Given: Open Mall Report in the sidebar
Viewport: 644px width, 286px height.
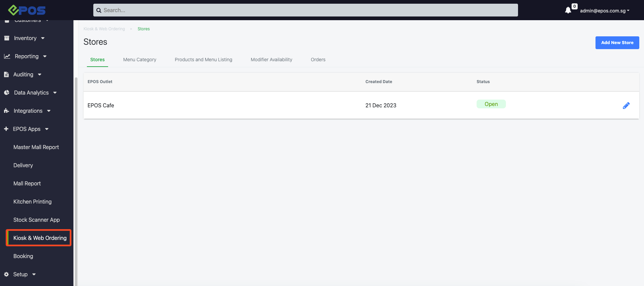Looking at the screenshot, I should coord(27,183).
